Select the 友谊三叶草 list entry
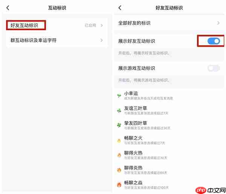 click(x=169, y=110)
